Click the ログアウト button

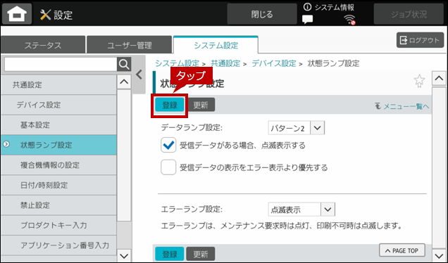420,40
